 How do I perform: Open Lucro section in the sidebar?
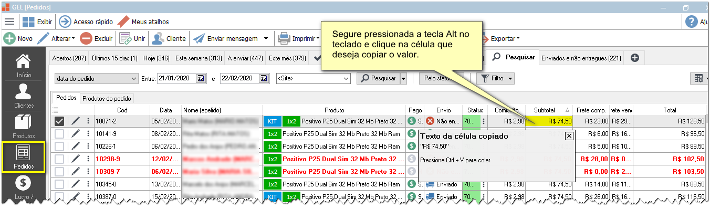tap(24, 188)
